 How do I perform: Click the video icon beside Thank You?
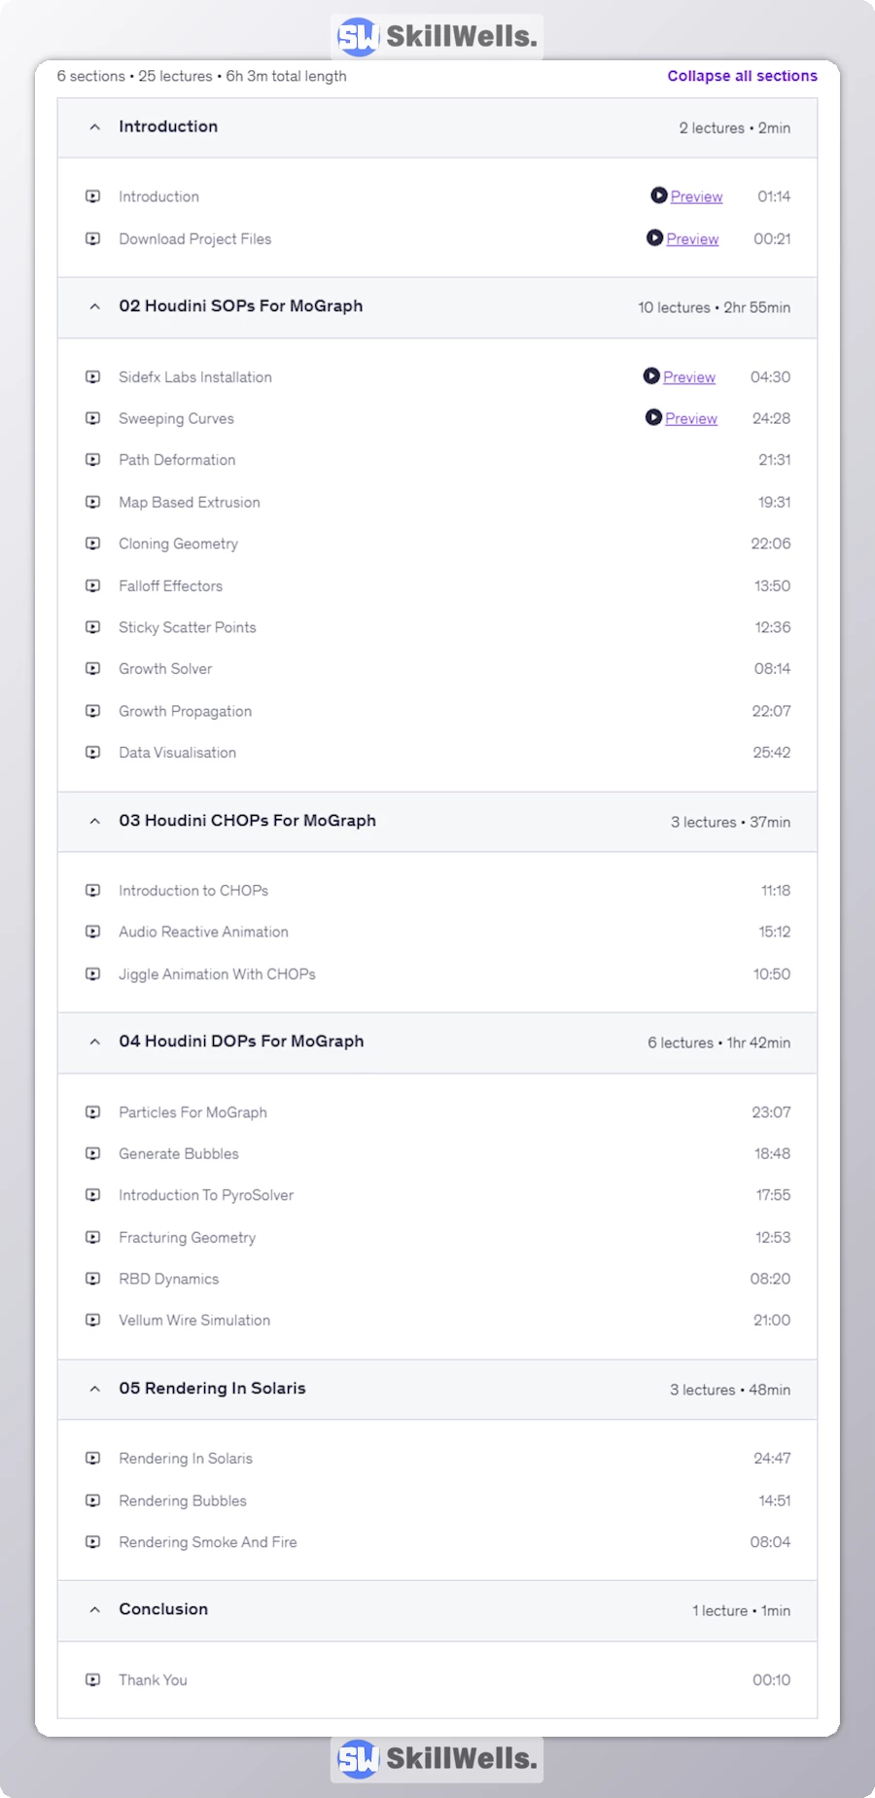(x=93, y=1679)
